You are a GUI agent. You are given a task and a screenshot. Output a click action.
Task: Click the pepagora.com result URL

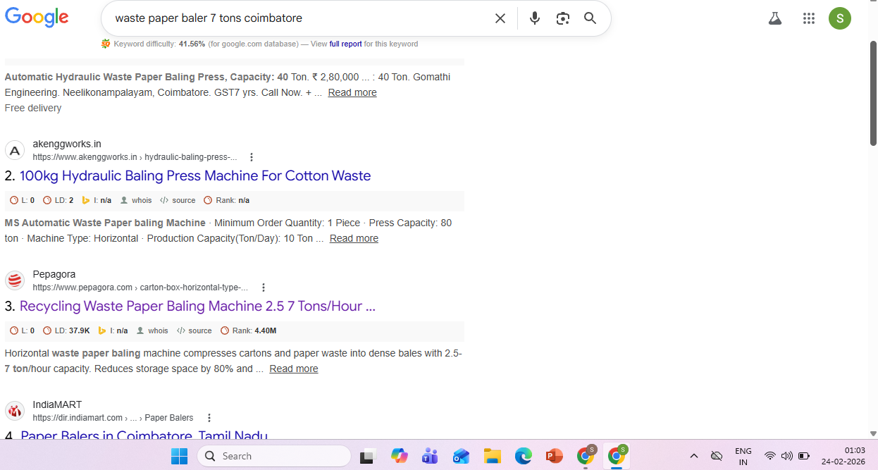pos(140,287)
